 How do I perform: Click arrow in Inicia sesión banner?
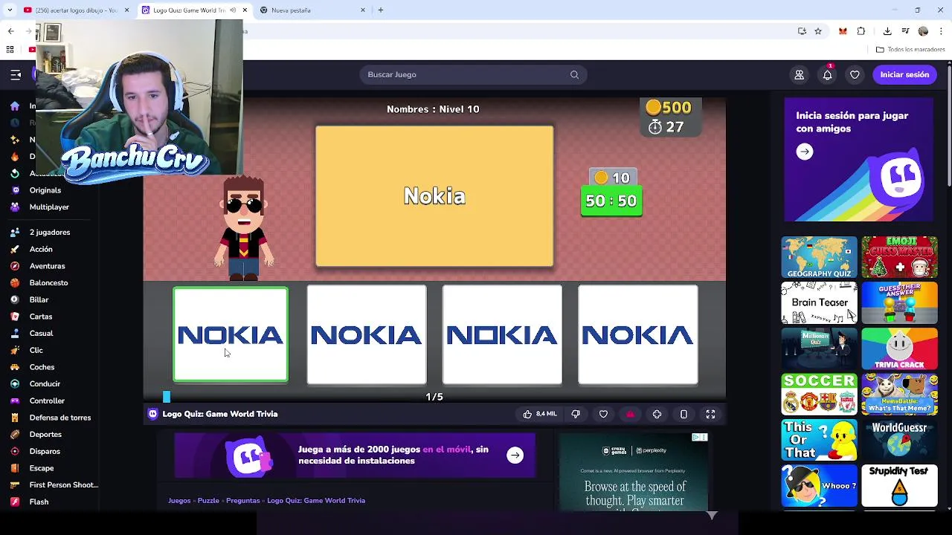[x=805, y=152]
